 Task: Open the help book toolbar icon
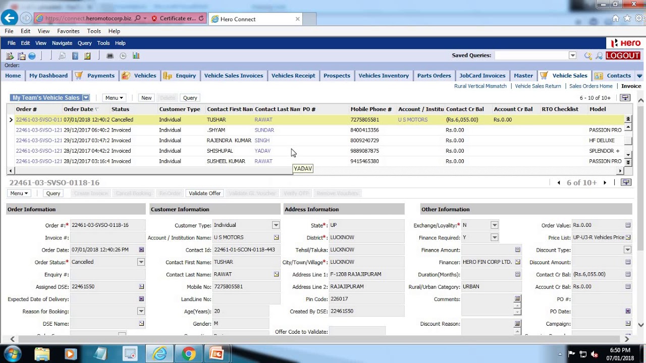tap(75, 56)
